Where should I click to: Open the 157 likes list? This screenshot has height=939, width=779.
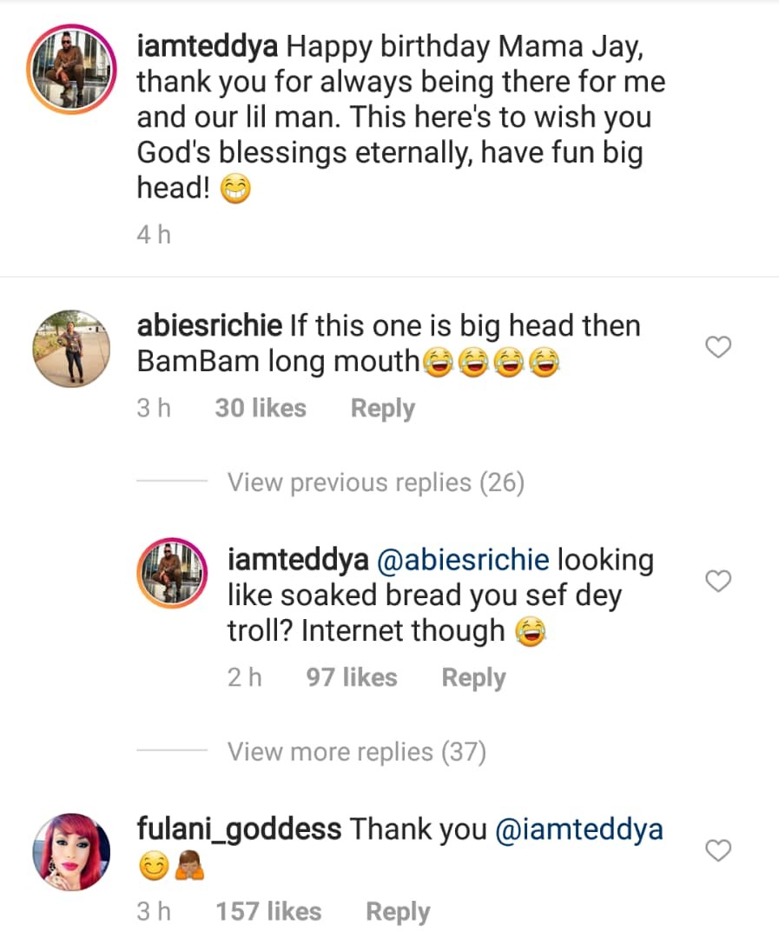click(x=268, y=911)
